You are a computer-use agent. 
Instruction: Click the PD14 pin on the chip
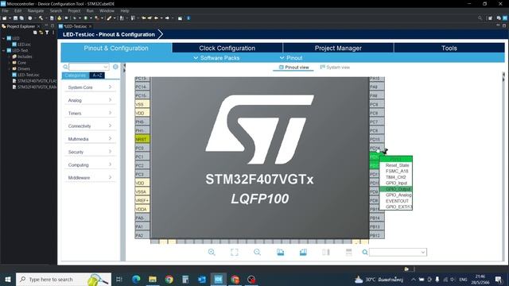pos(376,148)
